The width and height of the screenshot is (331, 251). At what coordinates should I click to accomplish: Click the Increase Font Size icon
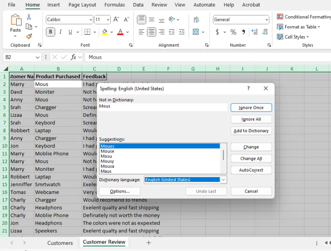click(x=116, y=19)
